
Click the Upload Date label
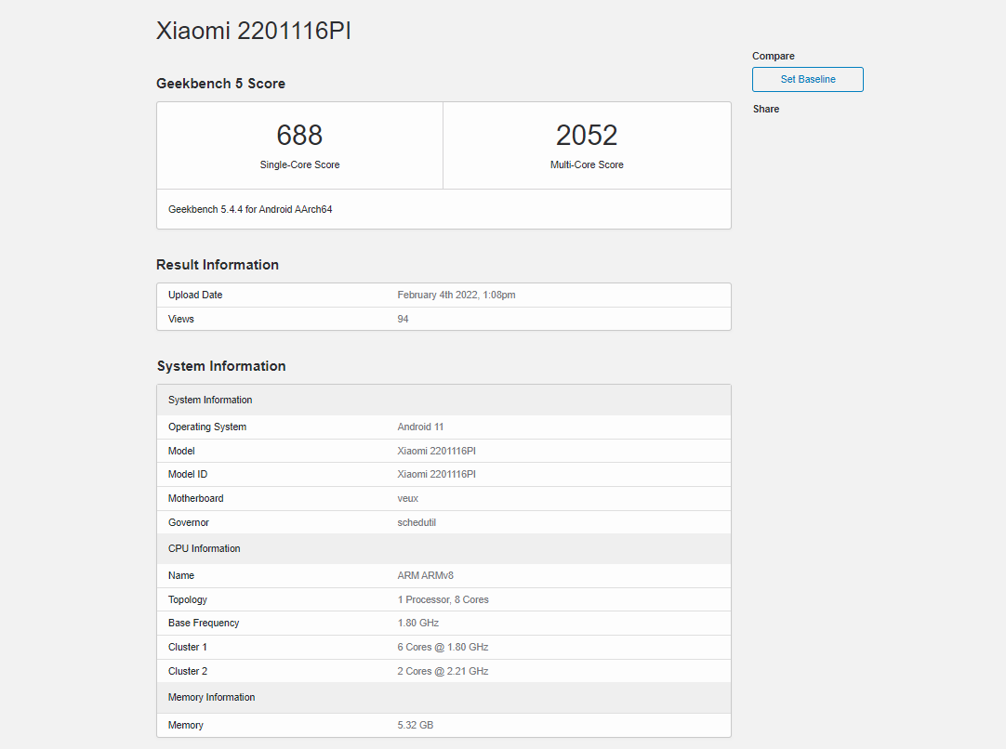pos(195,295)
